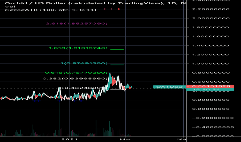The image size is (241, 142).
Task: Select the green 1.618 extension line
Action: pos(117,49)
